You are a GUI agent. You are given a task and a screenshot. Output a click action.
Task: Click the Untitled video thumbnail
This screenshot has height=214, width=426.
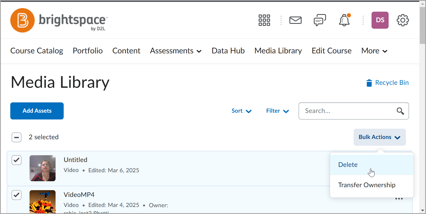click(x=43, y=168)
